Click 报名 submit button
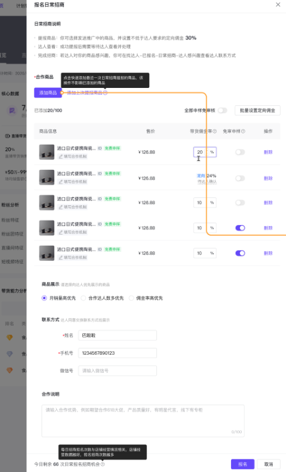Viewport: 286px width, 472px height. pyautogui.click(x=243, y=464)
